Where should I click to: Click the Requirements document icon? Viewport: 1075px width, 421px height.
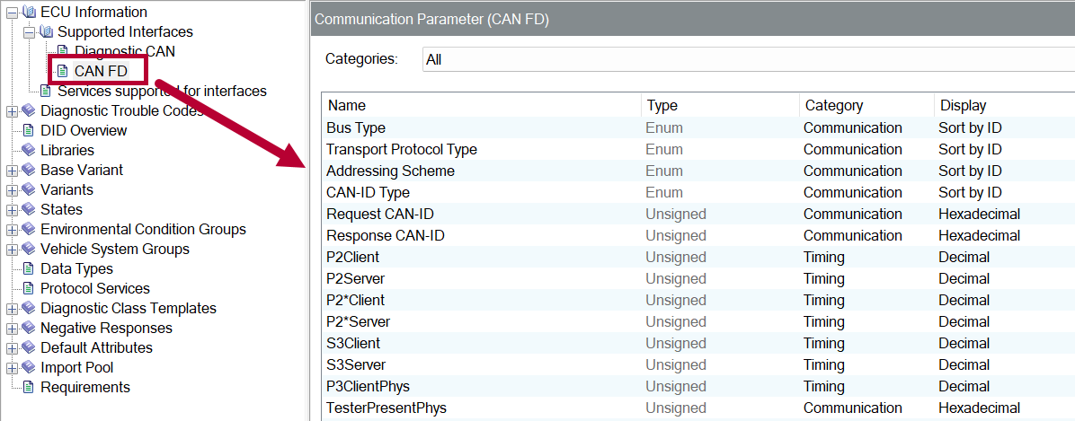[28, 387]
